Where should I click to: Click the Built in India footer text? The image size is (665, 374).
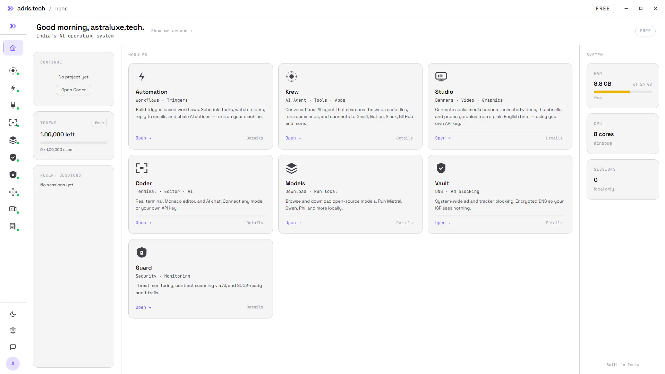623,365
